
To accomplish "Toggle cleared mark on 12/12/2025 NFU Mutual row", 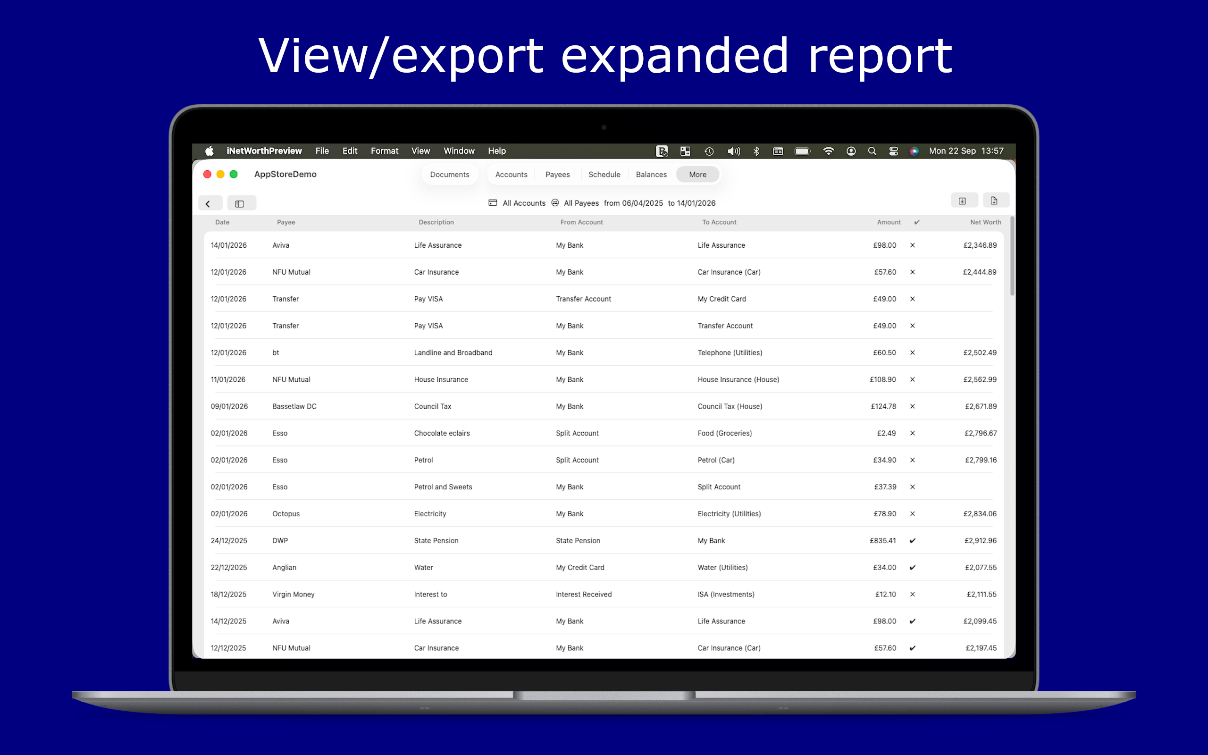I will click(913, 648).
